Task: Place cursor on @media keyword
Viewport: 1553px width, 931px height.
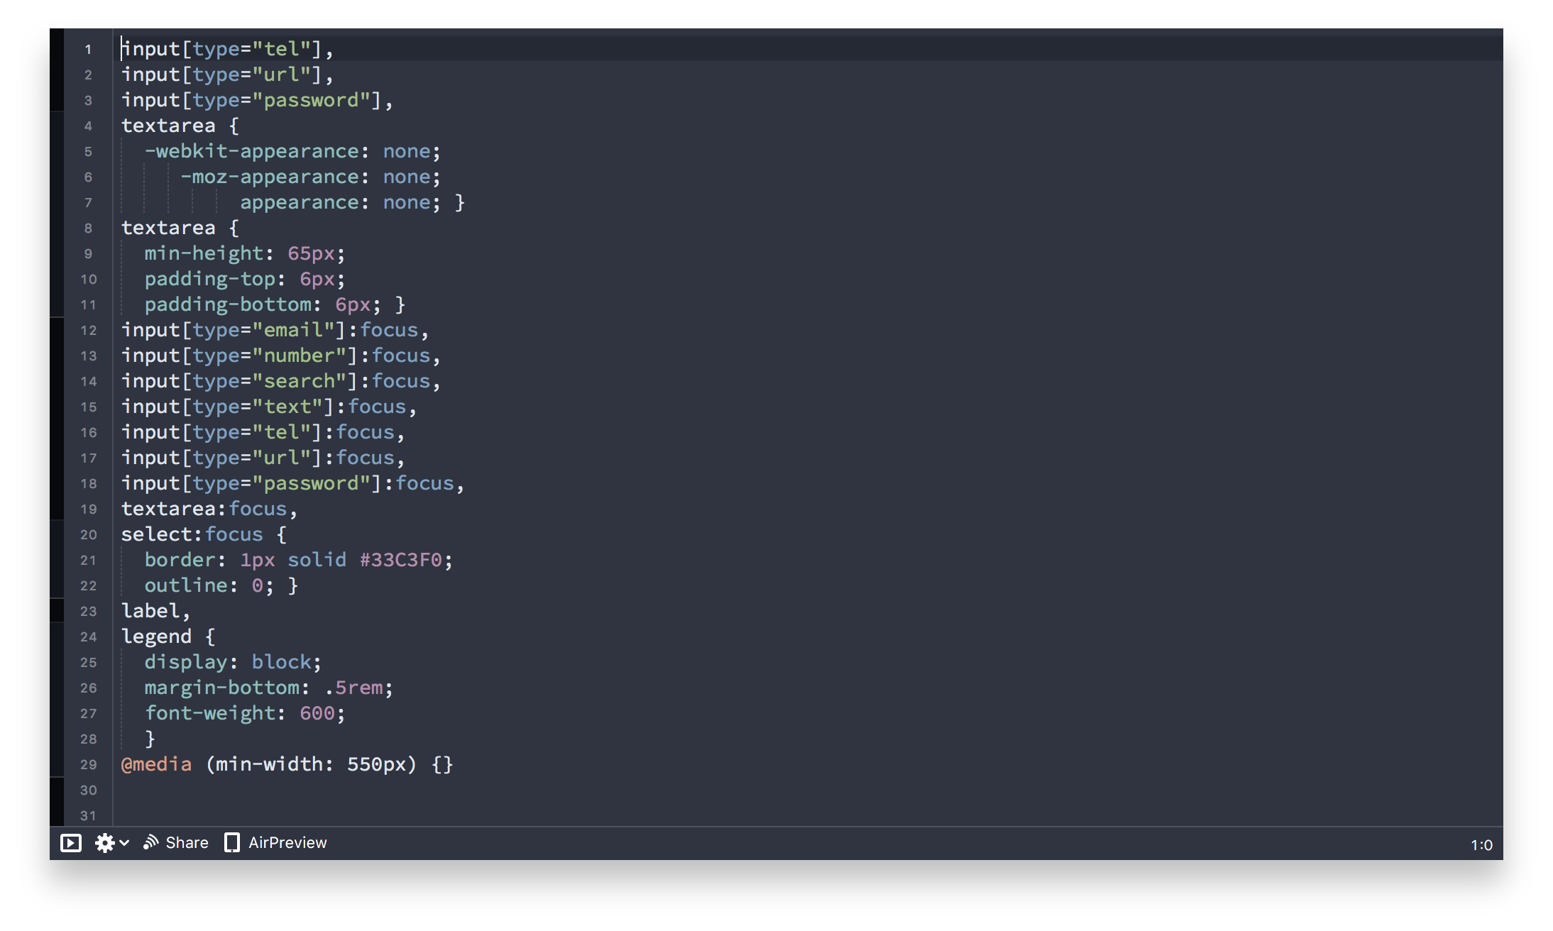Action: 157,764
